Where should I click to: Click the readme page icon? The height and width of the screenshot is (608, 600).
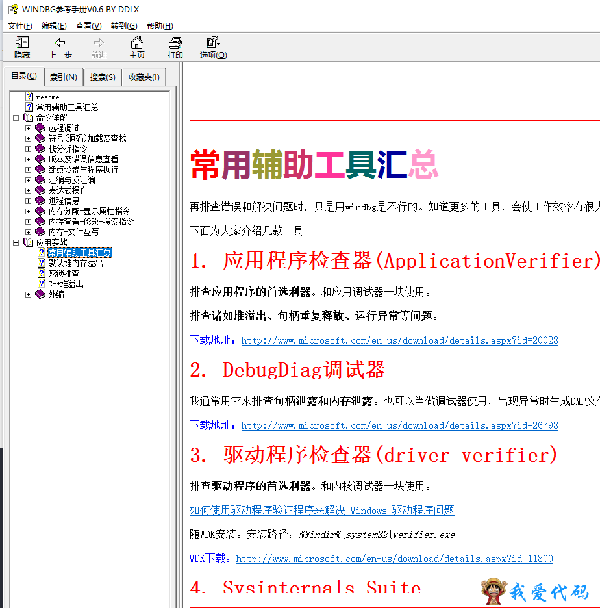pos(29,97)
